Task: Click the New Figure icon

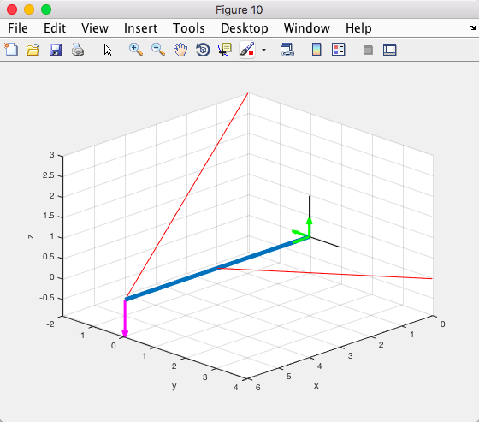Action: (x=11, y=50)
